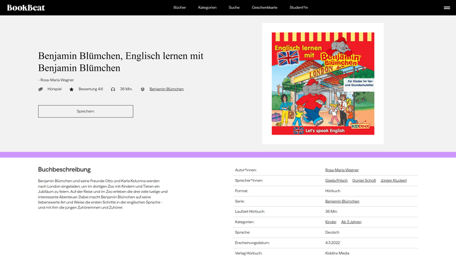Screen dimensions: 456x256
Task: Click the 'Hörbuch' format value
Action: click(332, 191)
